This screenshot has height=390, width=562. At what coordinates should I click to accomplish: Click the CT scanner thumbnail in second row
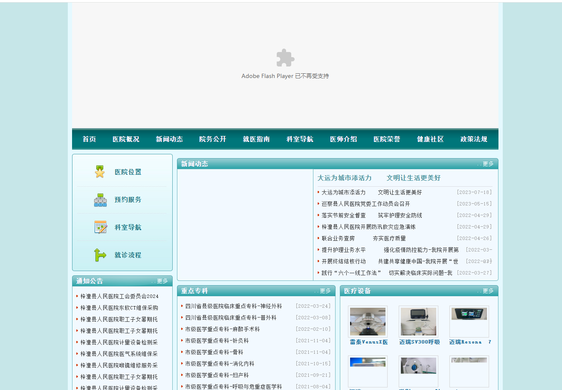click(418, 371)
